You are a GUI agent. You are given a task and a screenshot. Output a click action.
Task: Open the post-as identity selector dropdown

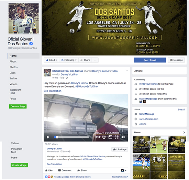pos(124,170)
